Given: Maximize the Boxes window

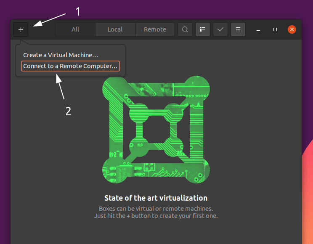Looking at the screenshot, I should point(275,29).
